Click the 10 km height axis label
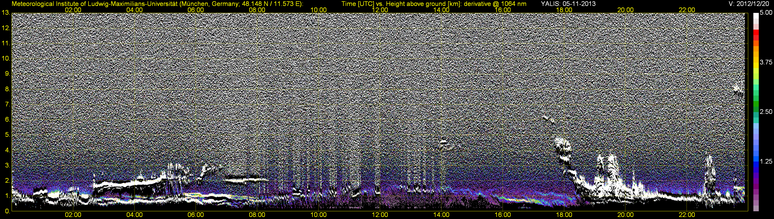774x219 pixels. 5,58
